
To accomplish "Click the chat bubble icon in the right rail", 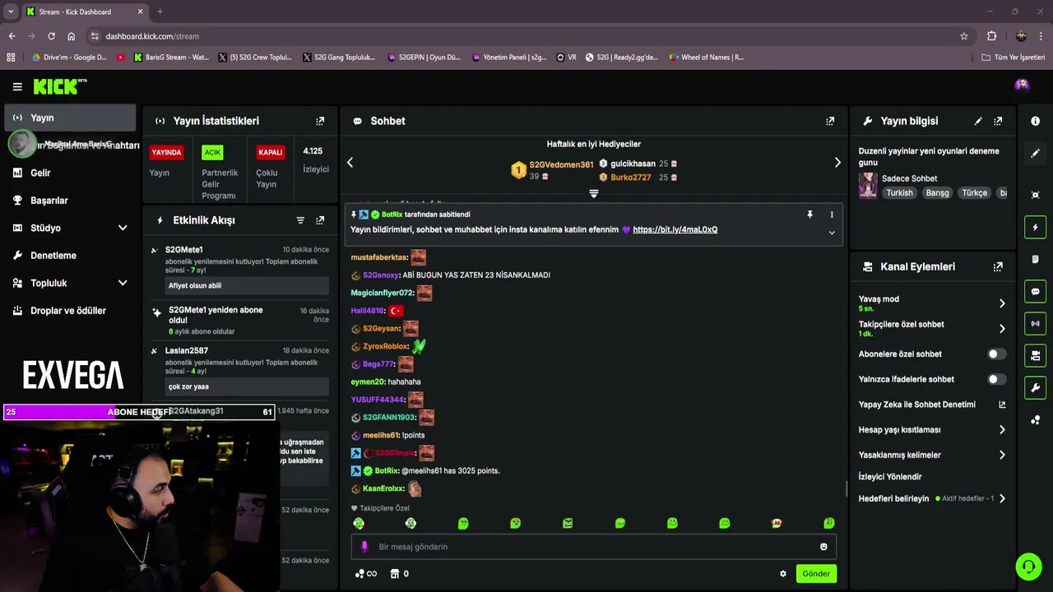I will pyautogui.click(x=1035, y=291).
